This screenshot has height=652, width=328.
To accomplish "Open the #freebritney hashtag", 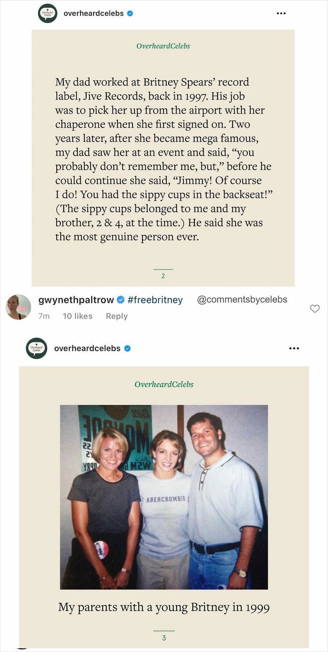I will 155,300.
